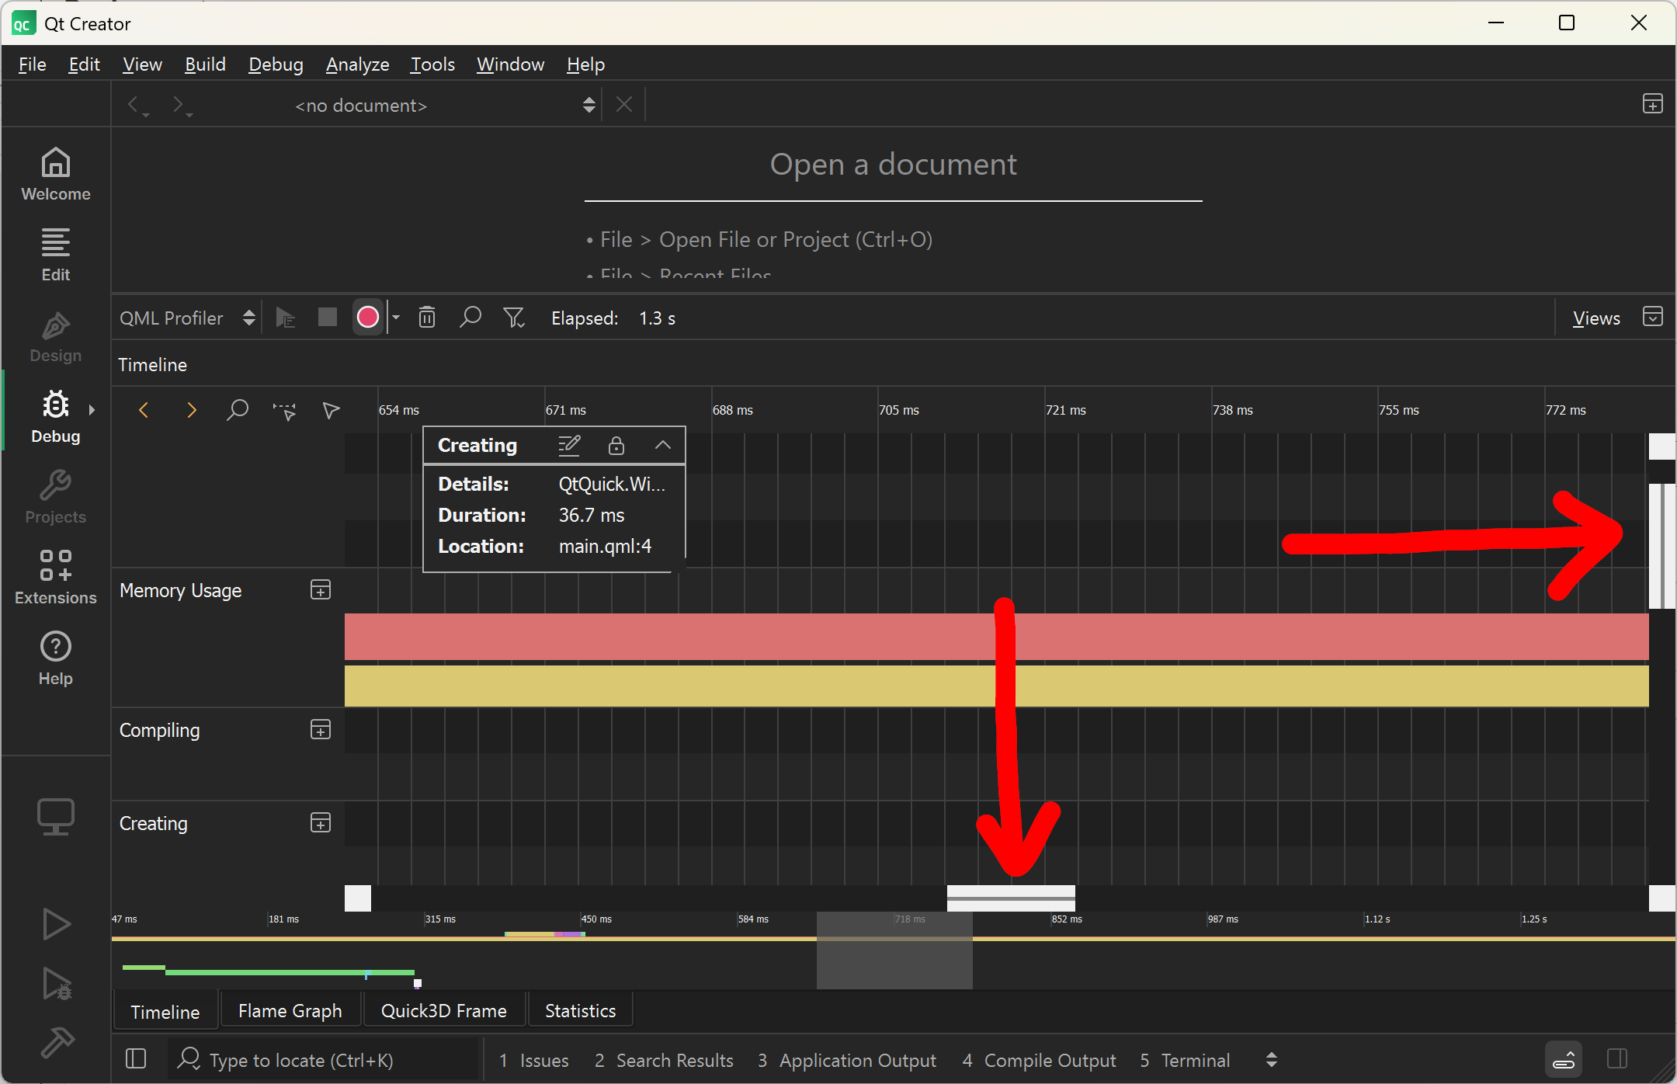This screenshot has width=1677, height=1084.
Task: Open Compile Output pane
Action: click(x=1039, y=1060)
